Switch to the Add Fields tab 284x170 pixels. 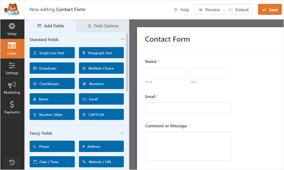(x=51, y=26)
